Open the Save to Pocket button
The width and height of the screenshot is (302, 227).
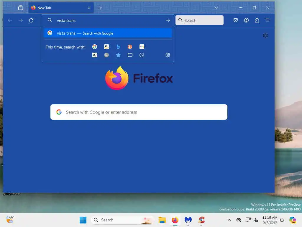[x=236, y=20]
